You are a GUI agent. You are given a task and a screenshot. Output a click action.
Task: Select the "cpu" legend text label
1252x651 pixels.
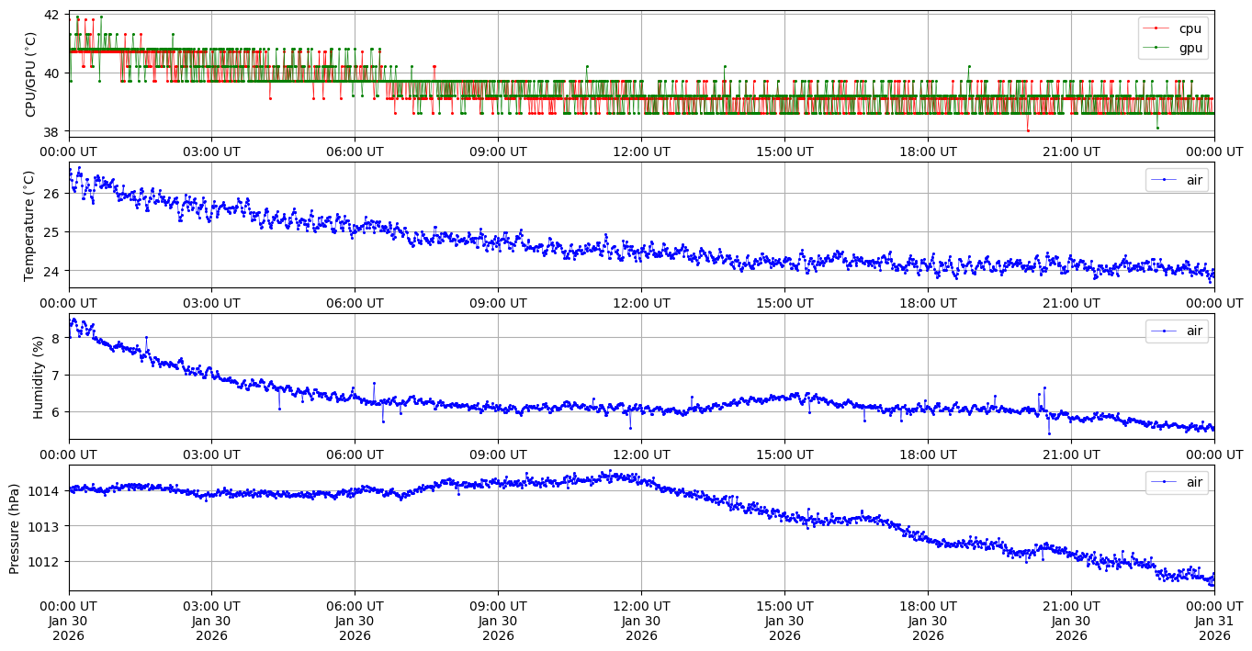[x=1190, y=28]
